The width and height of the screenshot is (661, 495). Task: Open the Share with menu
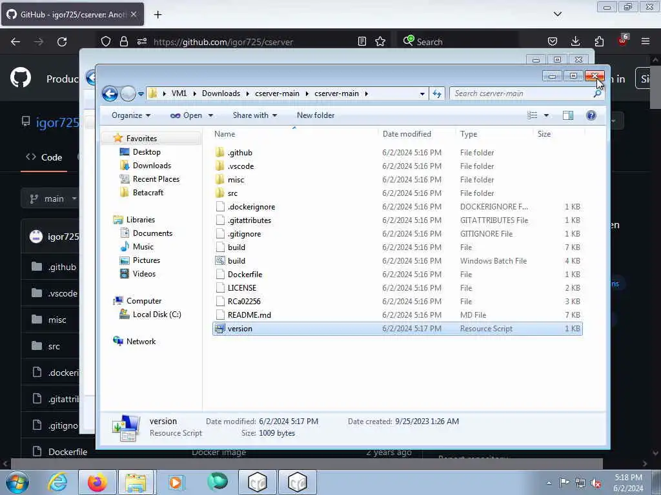pos(254,115)
